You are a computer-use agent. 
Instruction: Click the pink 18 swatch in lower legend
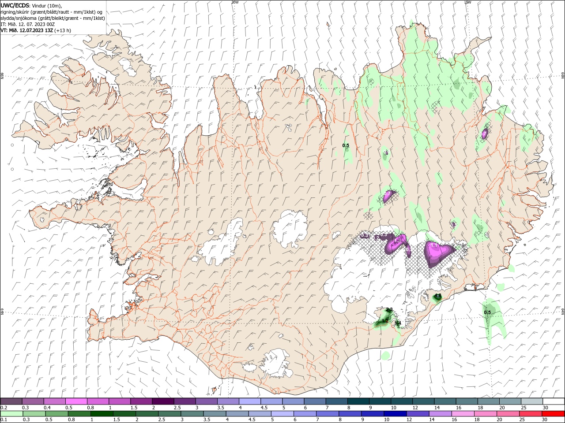click(x=485, y=414)
